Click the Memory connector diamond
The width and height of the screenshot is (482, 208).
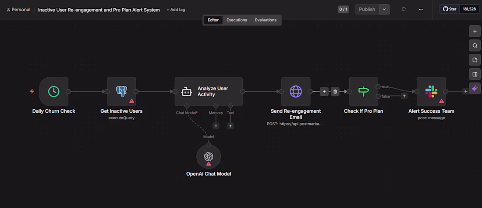pyautogui.click(x=216, y=106)
